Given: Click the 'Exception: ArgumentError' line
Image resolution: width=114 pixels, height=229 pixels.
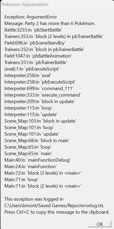Looking at the screenshot, I should click(31, 17).
